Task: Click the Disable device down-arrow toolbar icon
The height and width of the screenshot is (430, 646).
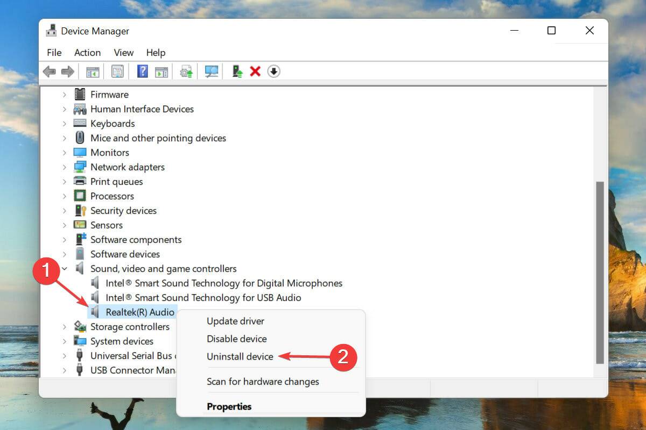Action: (273, 71)
